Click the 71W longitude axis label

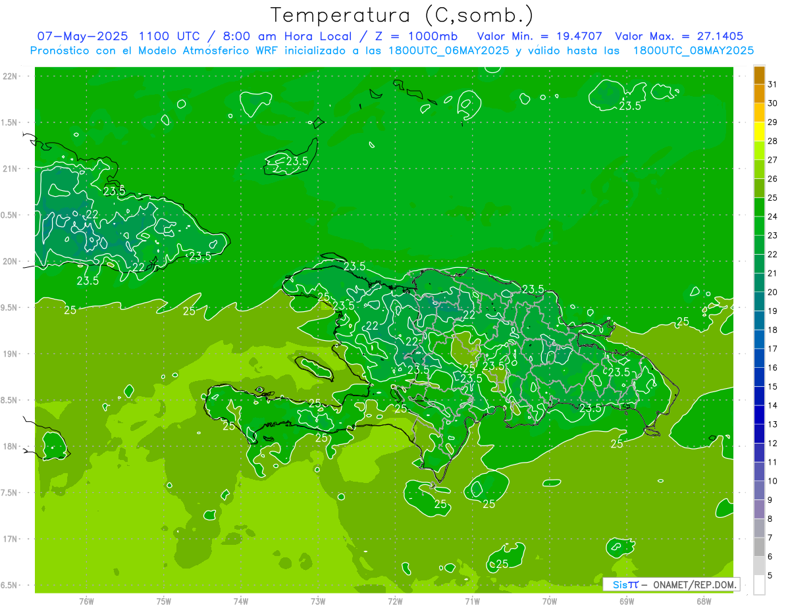coord(472,601)
